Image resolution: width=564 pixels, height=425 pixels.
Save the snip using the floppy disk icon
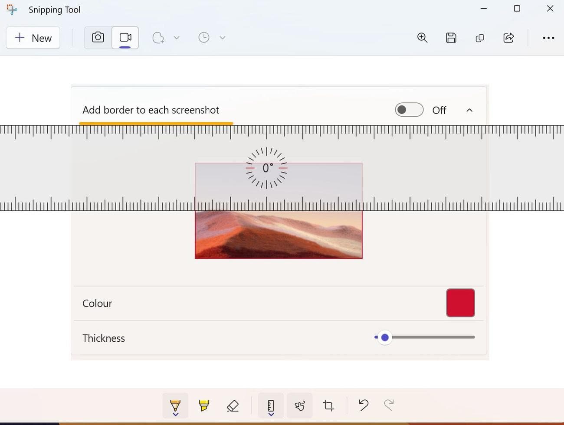point(451,38)
